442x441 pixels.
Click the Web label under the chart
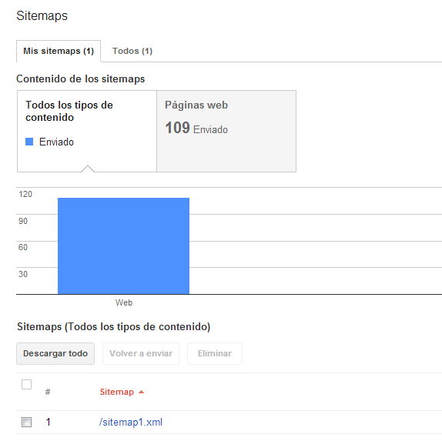[x=124, y=302]
